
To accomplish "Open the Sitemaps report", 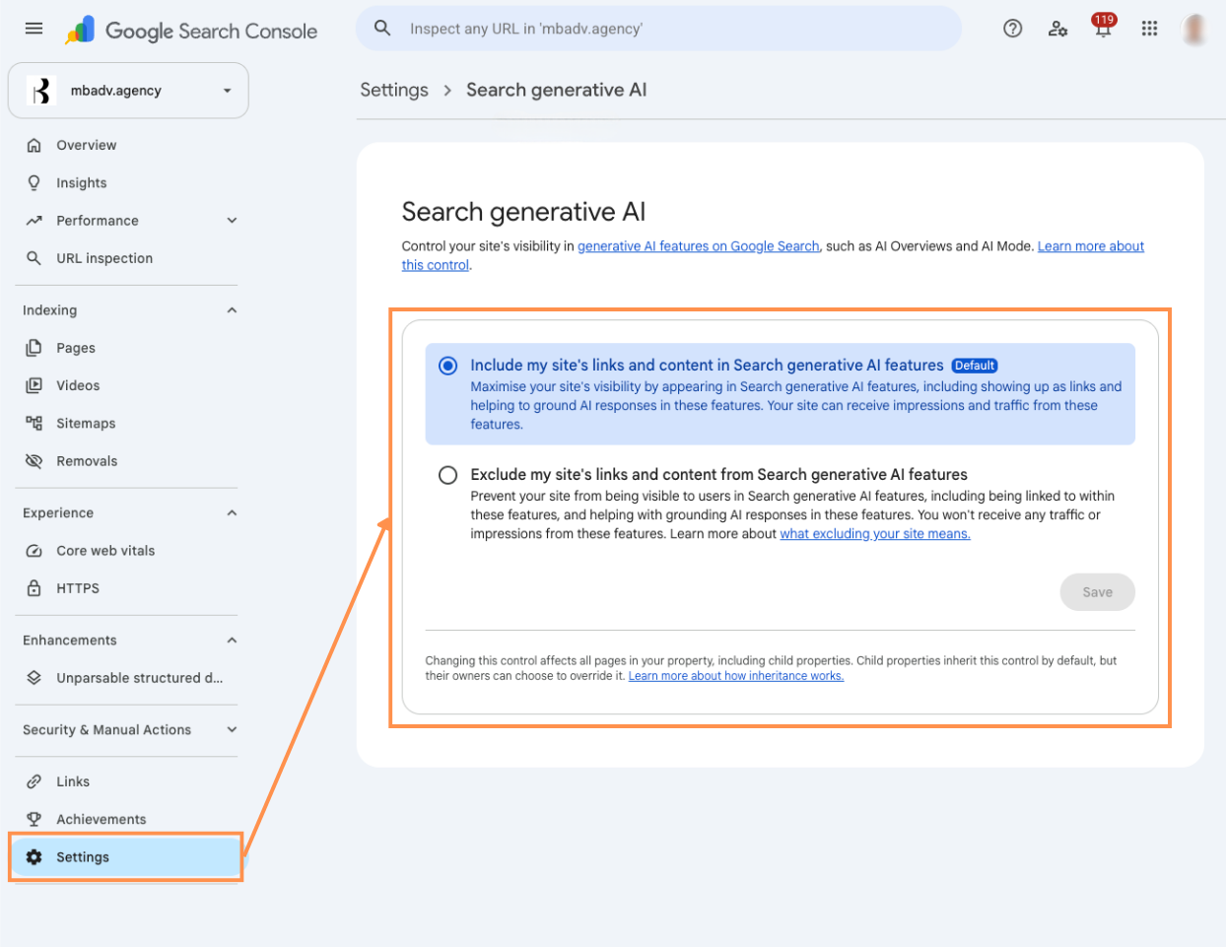I will point(86,424).
